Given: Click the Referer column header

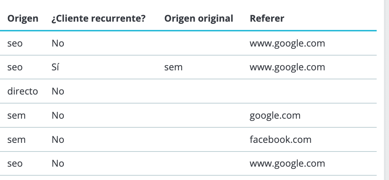Looking at the screenshot, I should tap(267, 18).
